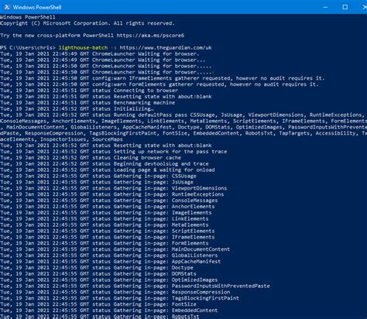This screenshot has height=319, width=367.
Task: Click 'Gathering in-page: FormElements' line
Action: (105, 243)
